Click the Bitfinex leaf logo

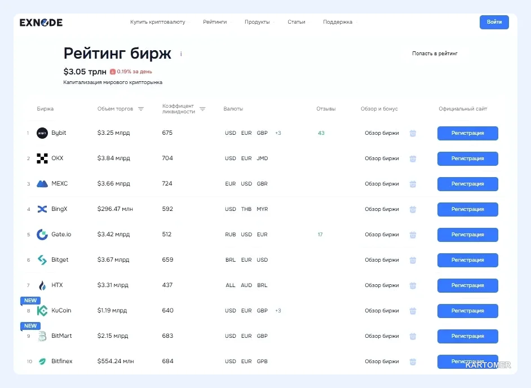(x=42, y=361)
